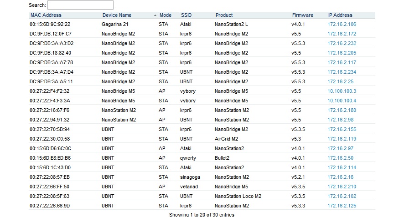Image resolution: width=404 pixels, height=217 pixels.
Task: Sort by Product column header
Action: (x=224, y=15)
